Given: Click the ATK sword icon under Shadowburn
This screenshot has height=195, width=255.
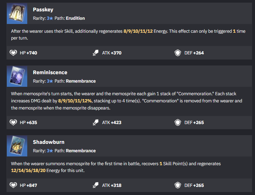Looking at the screenshot, I should (x=95, y=185).
